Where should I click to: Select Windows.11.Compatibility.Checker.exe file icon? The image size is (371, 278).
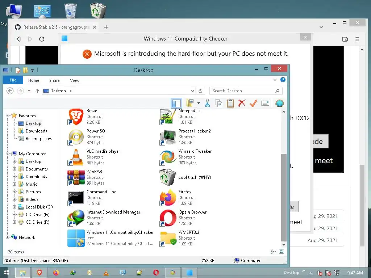tap(76, 238)
